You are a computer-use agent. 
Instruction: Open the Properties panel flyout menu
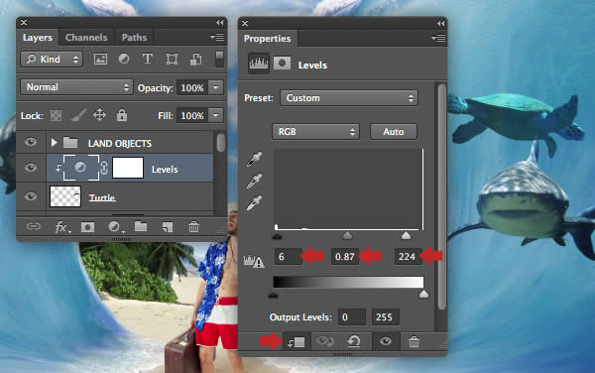(x=438, y=38)
